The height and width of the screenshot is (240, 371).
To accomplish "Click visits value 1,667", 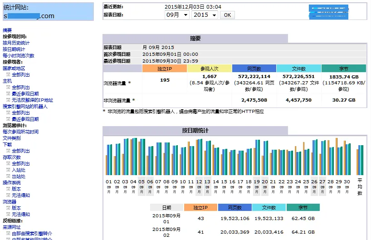I will coord(210,77).
